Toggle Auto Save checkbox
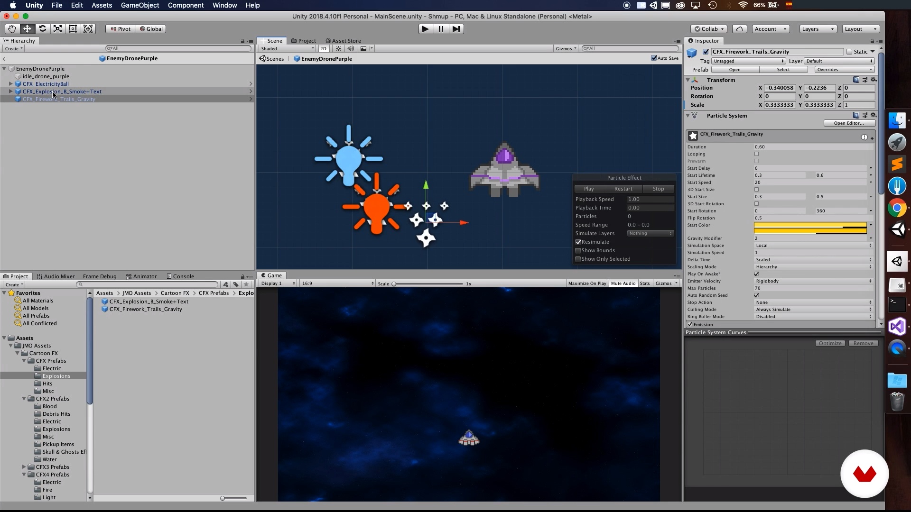This screenshot has height=512, width=911. click(x=654, y=58)
